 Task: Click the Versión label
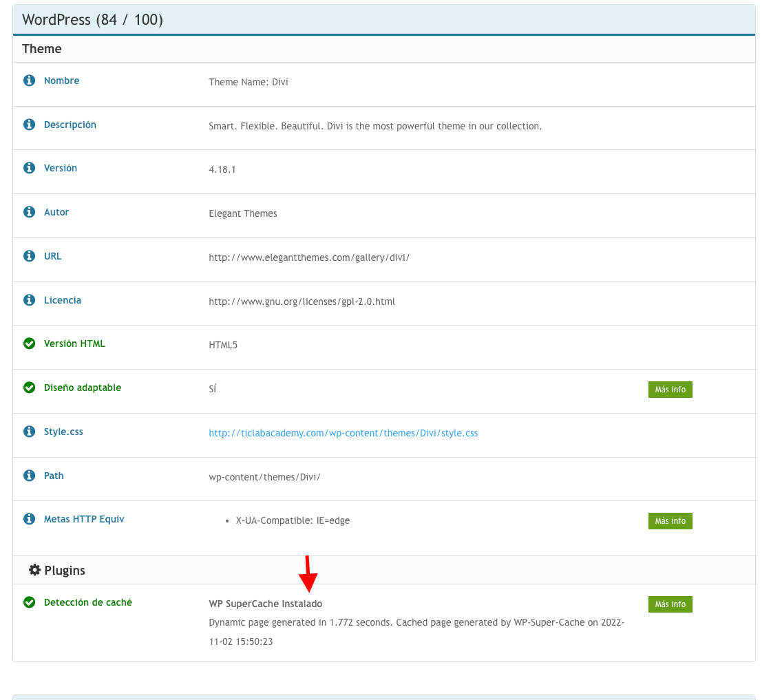tap(61, 168)
